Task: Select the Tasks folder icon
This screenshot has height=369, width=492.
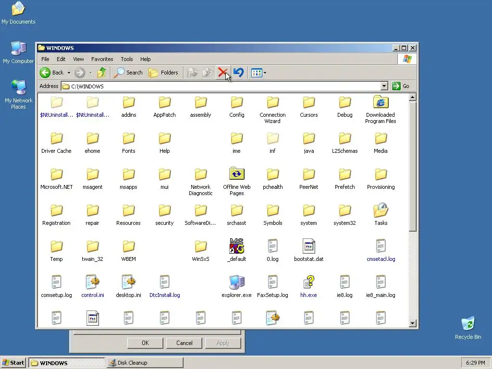Action: click(381, 210)
